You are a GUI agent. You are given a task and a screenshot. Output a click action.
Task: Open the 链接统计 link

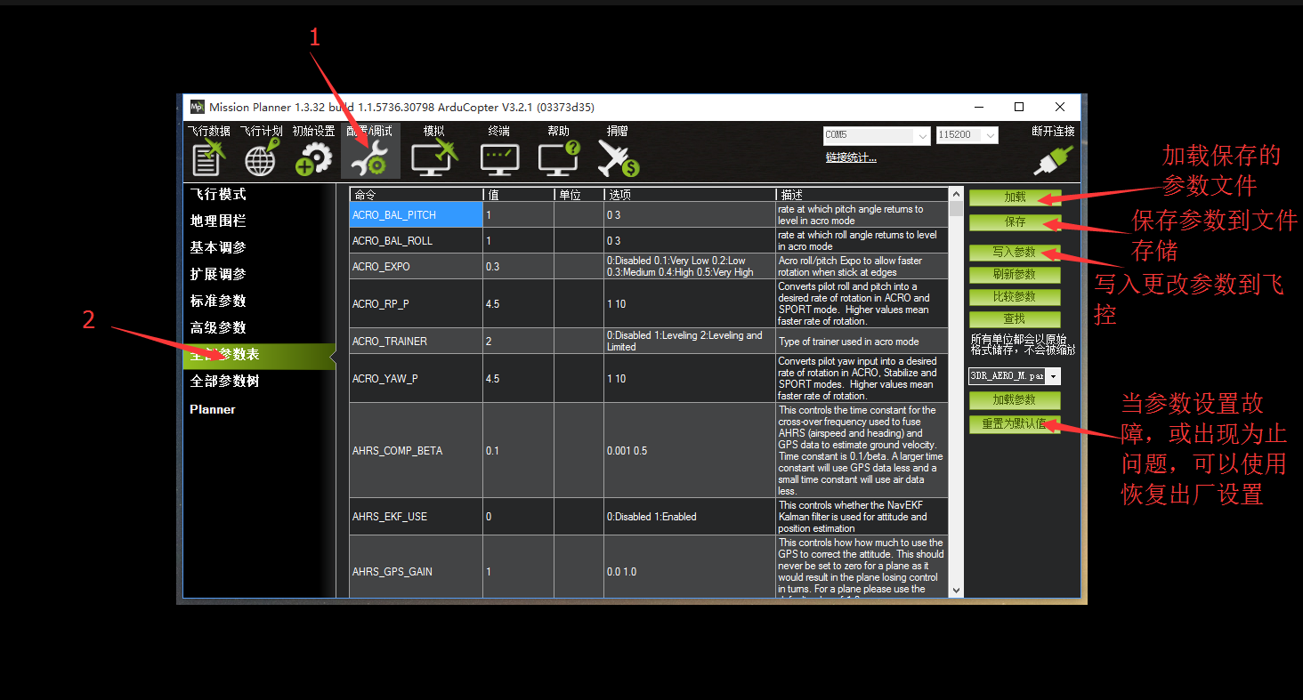(x=851, y=157)
